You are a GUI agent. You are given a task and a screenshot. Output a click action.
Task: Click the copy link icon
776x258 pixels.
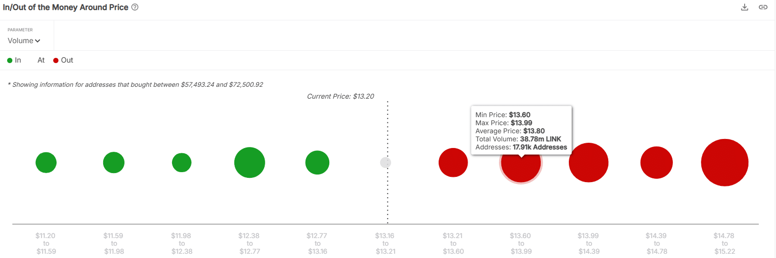763,7
